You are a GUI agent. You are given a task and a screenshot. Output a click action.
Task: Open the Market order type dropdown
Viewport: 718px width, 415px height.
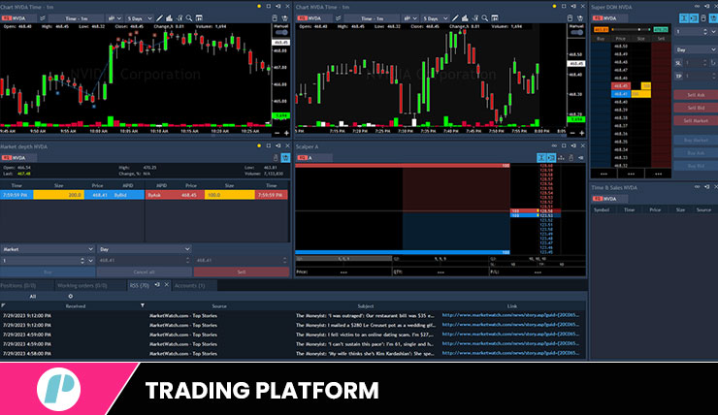tap(48, 249)
